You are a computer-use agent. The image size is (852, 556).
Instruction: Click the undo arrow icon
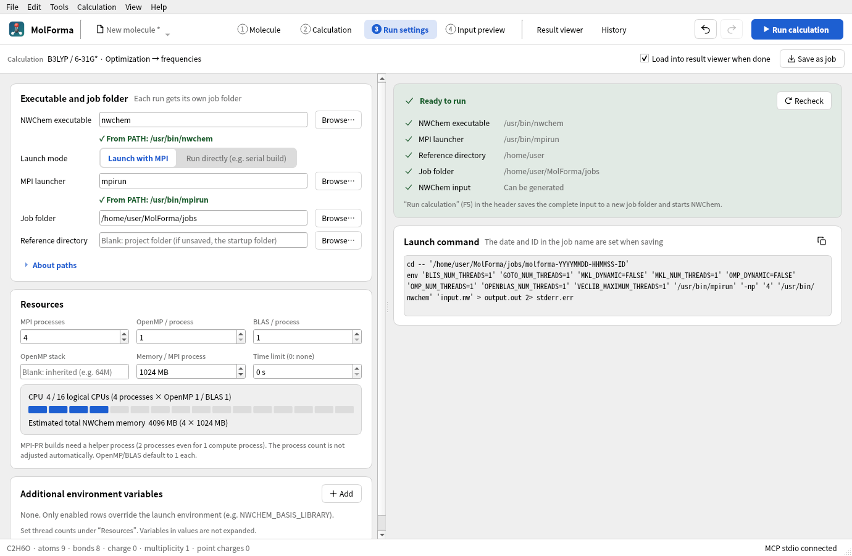click(706, 30)
